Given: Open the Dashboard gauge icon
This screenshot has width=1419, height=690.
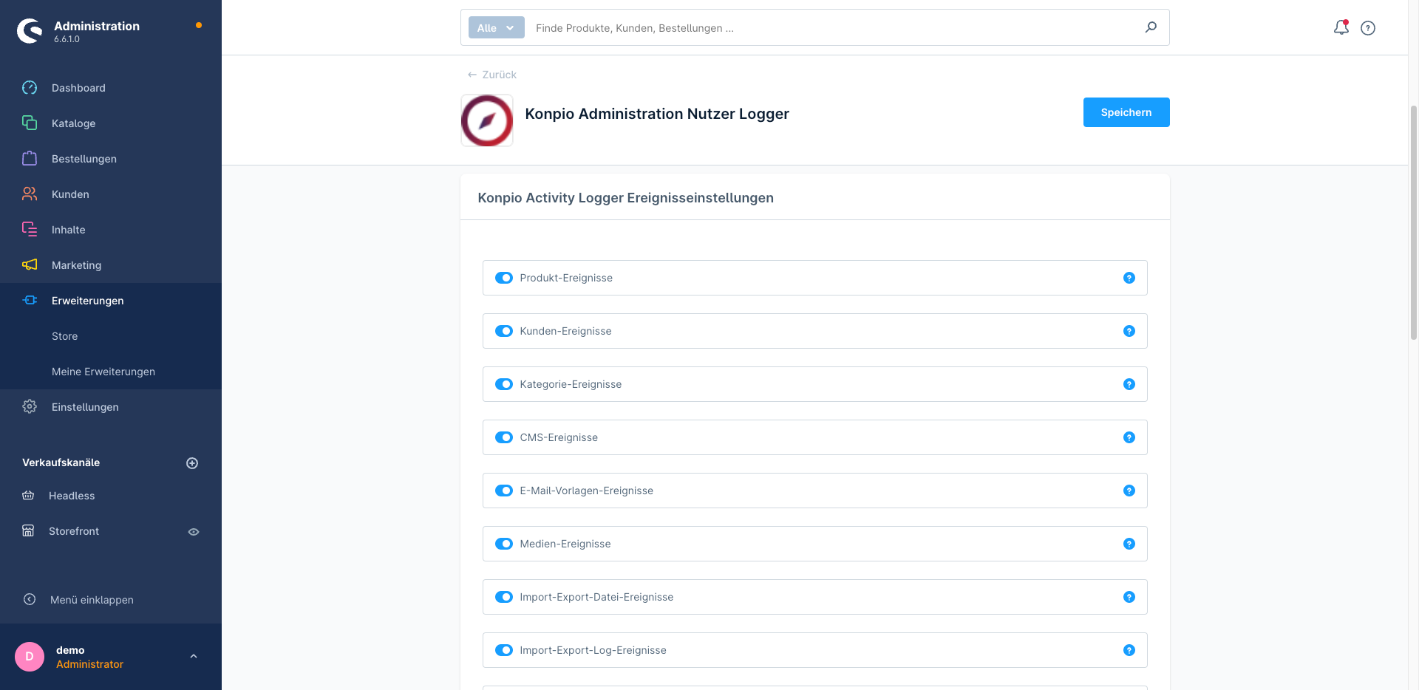Looking at the screenshot, I should click(30, 88).
